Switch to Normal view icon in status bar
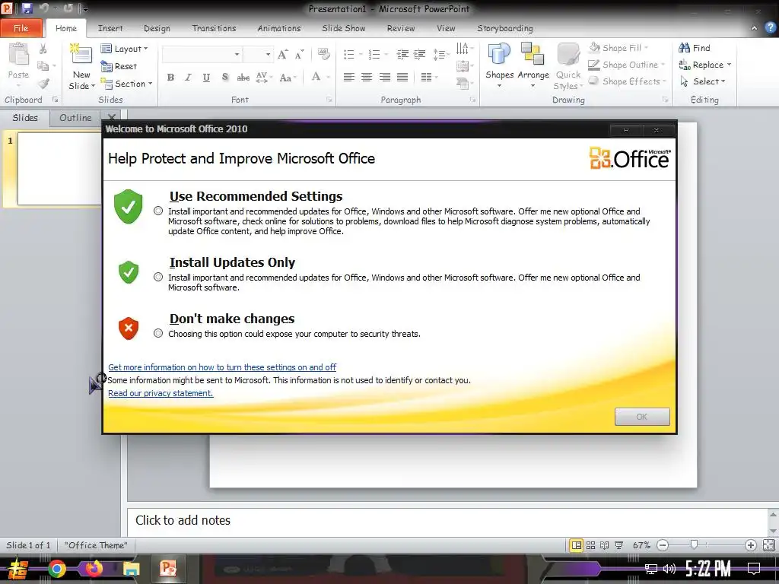779x584 pixels. pyautogui.click(x=577, y=545)
